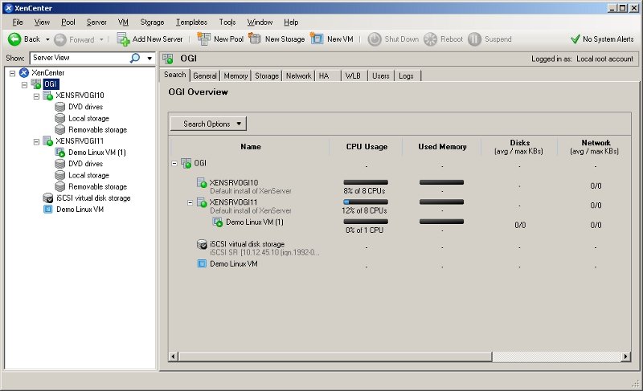Click the Add New Server icon
Viewport: 643px width, 391px height.
pos(123,39)
